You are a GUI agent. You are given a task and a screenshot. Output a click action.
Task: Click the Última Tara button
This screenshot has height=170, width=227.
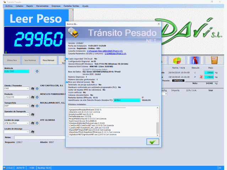point(12,60)
